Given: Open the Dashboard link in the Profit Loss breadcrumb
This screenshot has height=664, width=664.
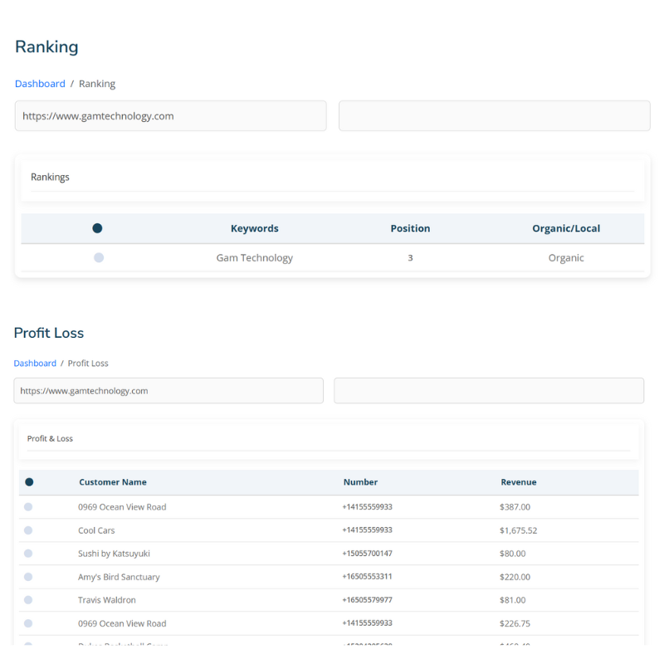Looking at the screenshot, I should 35,364.
